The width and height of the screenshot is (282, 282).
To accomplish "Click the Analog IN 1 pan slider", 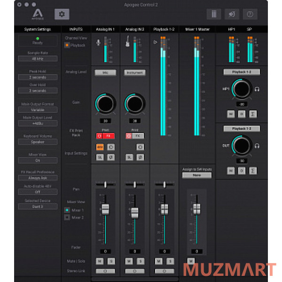I will click(105, 185).
